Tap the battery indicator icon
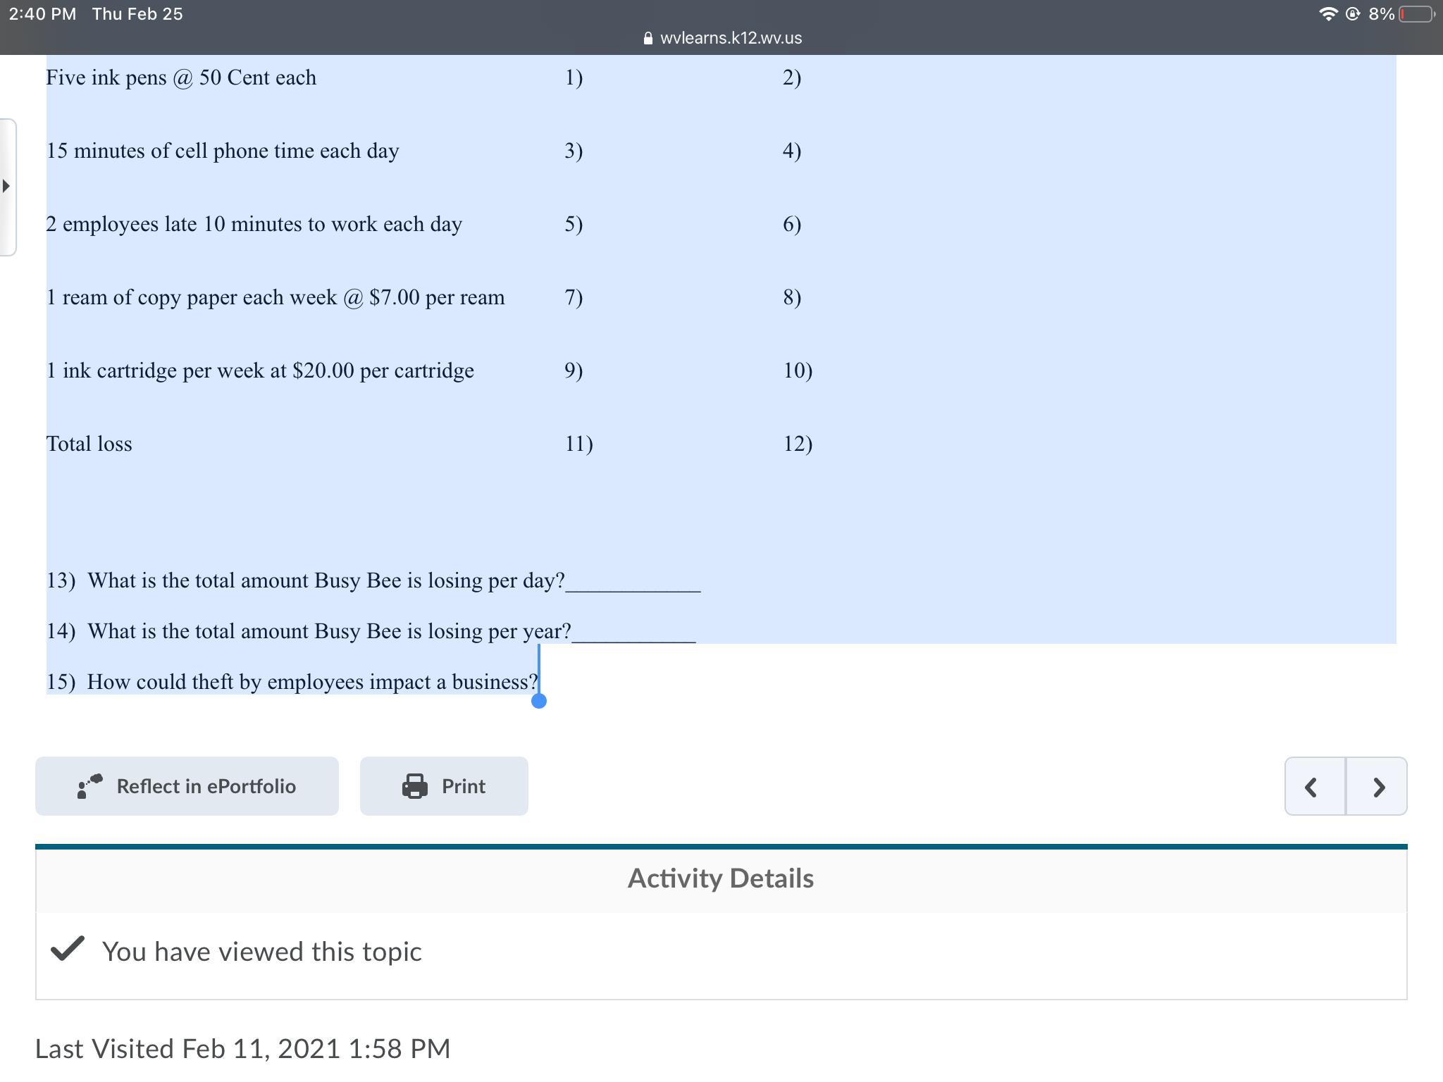 (1417, 14)
